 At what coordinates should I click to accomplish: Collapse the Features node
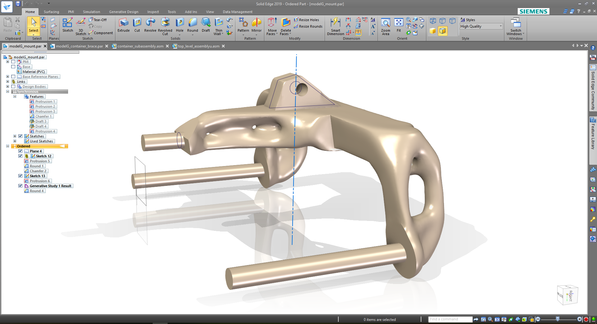click(15, 97)
